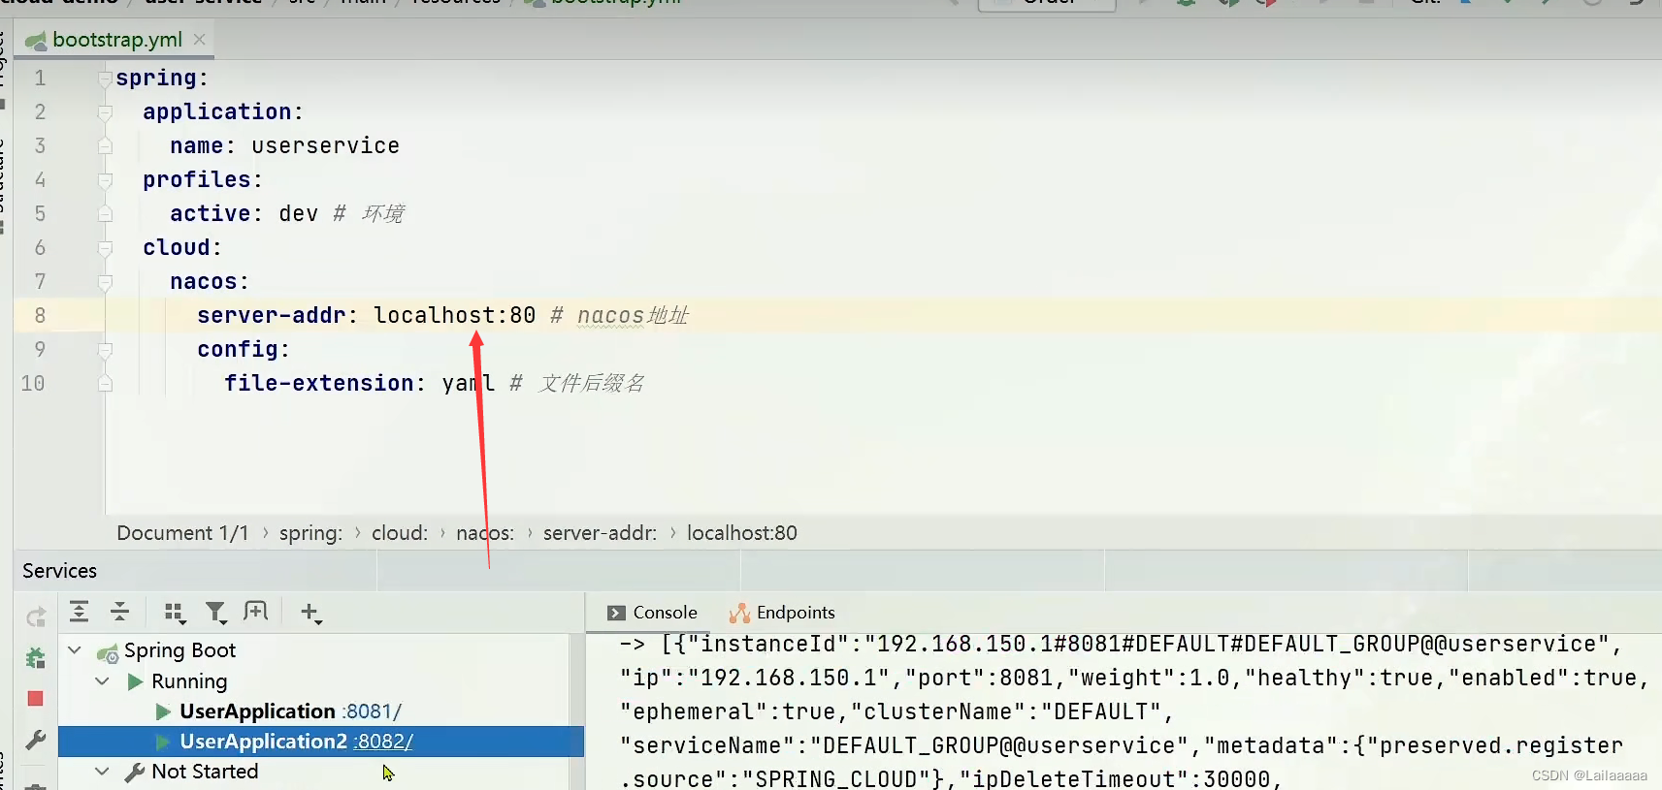Click the Expand All icon in Services toolbar

coord(80,612)
